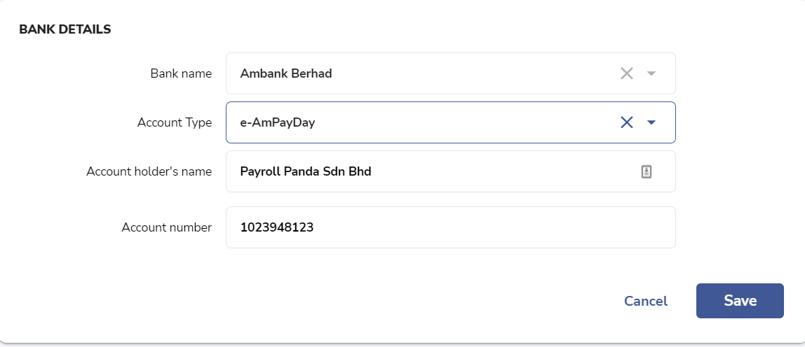Click the Bank name label
Screen dimensions: 805x347
(x=181, y=74)
